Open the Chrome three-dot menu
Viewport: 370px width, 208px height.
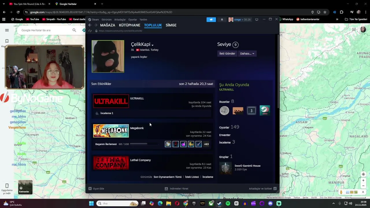point(366,12)
